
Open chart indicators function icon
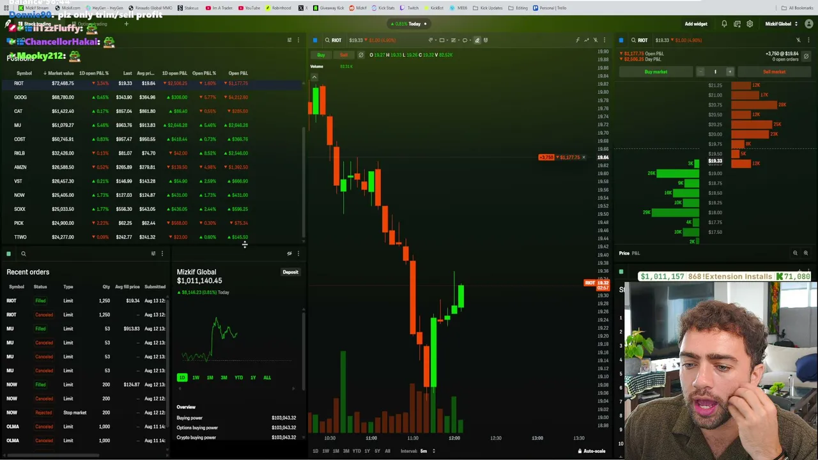577,40
